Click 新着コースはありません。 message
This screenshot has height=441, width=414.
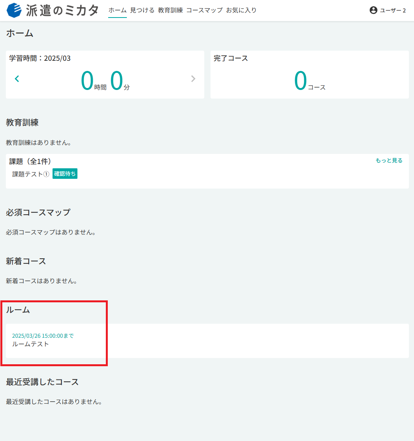[x=42, y=280]
